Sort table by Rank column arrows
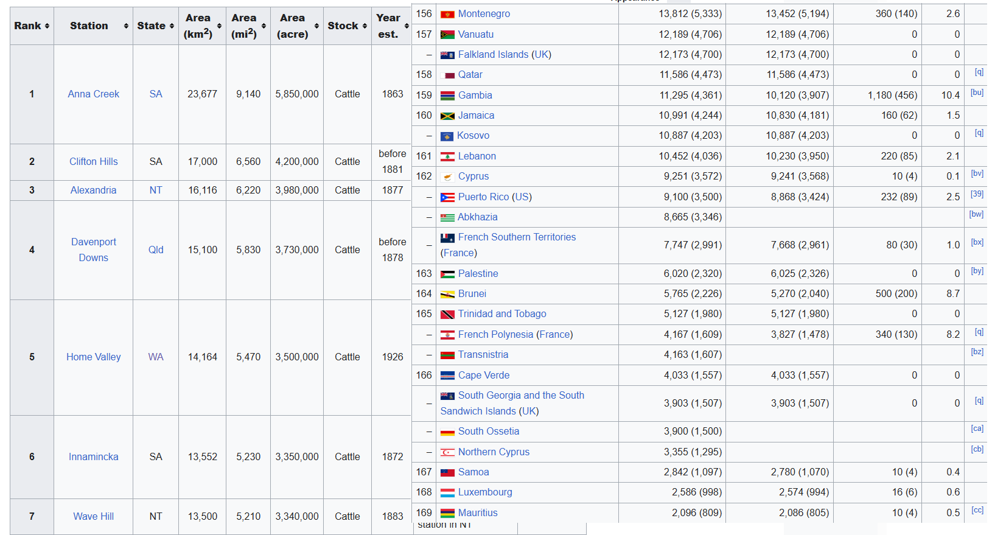 47,26
